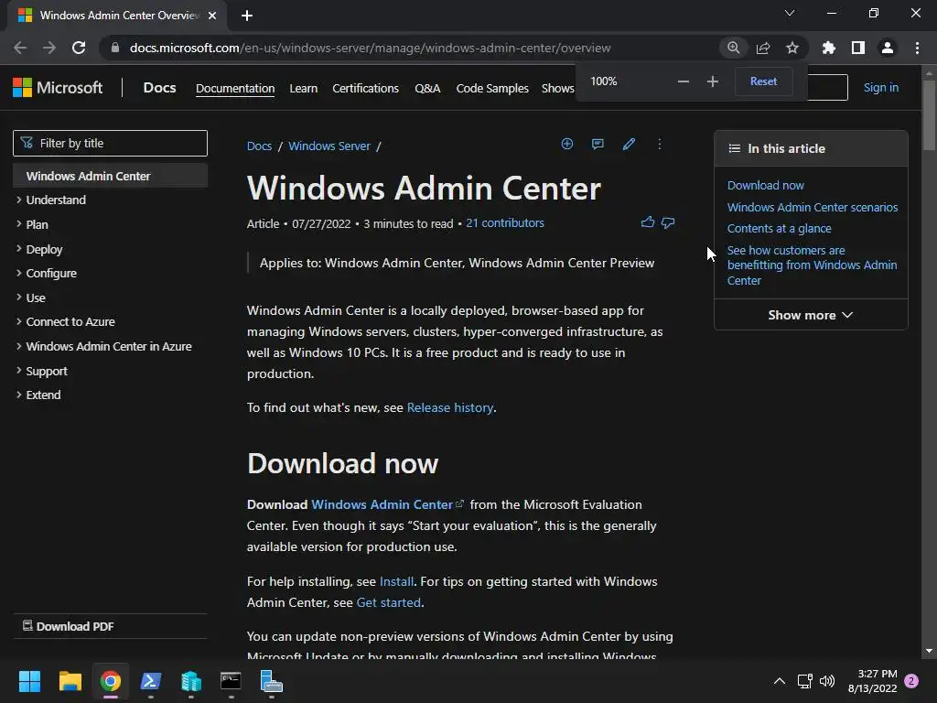
Task: Focus the Filter by title field
Action: [x=110, y=143]
